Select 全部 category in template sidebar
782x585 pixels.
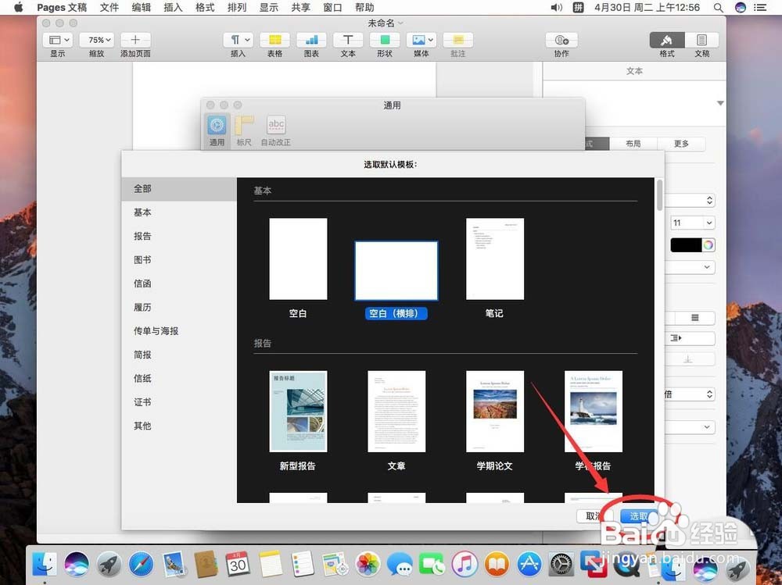coord(179,189)
